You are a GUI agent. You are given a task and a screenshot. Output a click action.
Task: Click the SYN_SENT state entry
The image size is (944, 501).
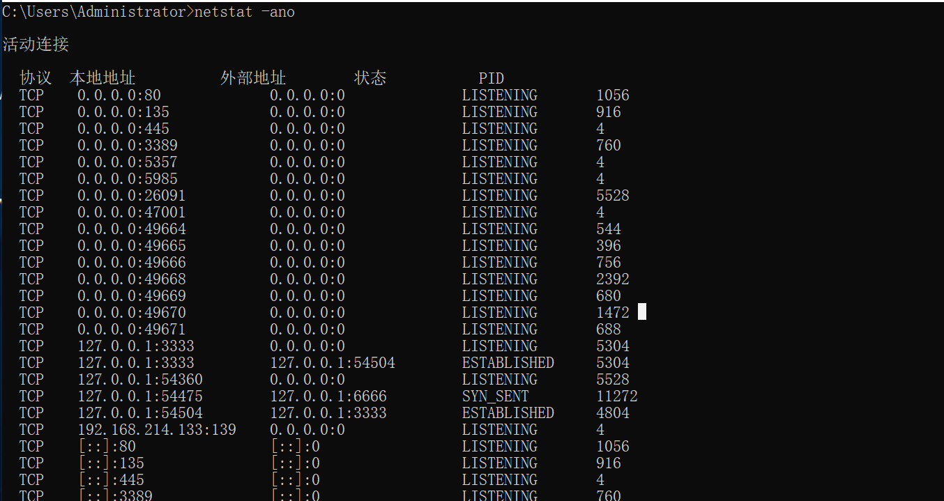click(495, 396)
